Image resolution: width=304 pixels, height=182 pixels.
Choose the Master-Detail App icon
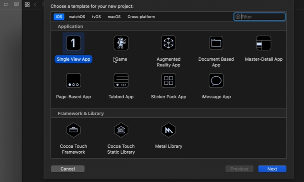click(264, 43)
